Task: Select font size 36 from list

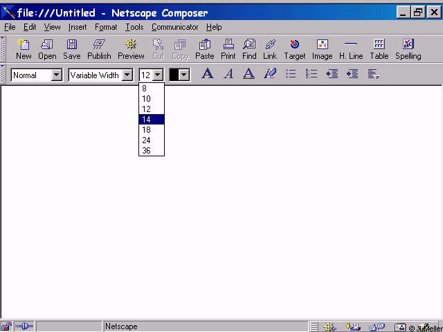Action: click(152, 151)
